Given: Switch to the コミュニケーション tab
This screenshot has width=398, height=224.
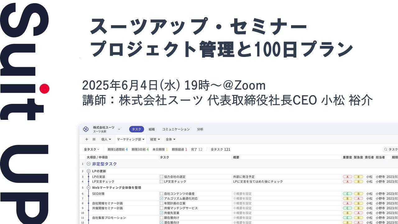Looking at the screenshot, I should (176, 129).
